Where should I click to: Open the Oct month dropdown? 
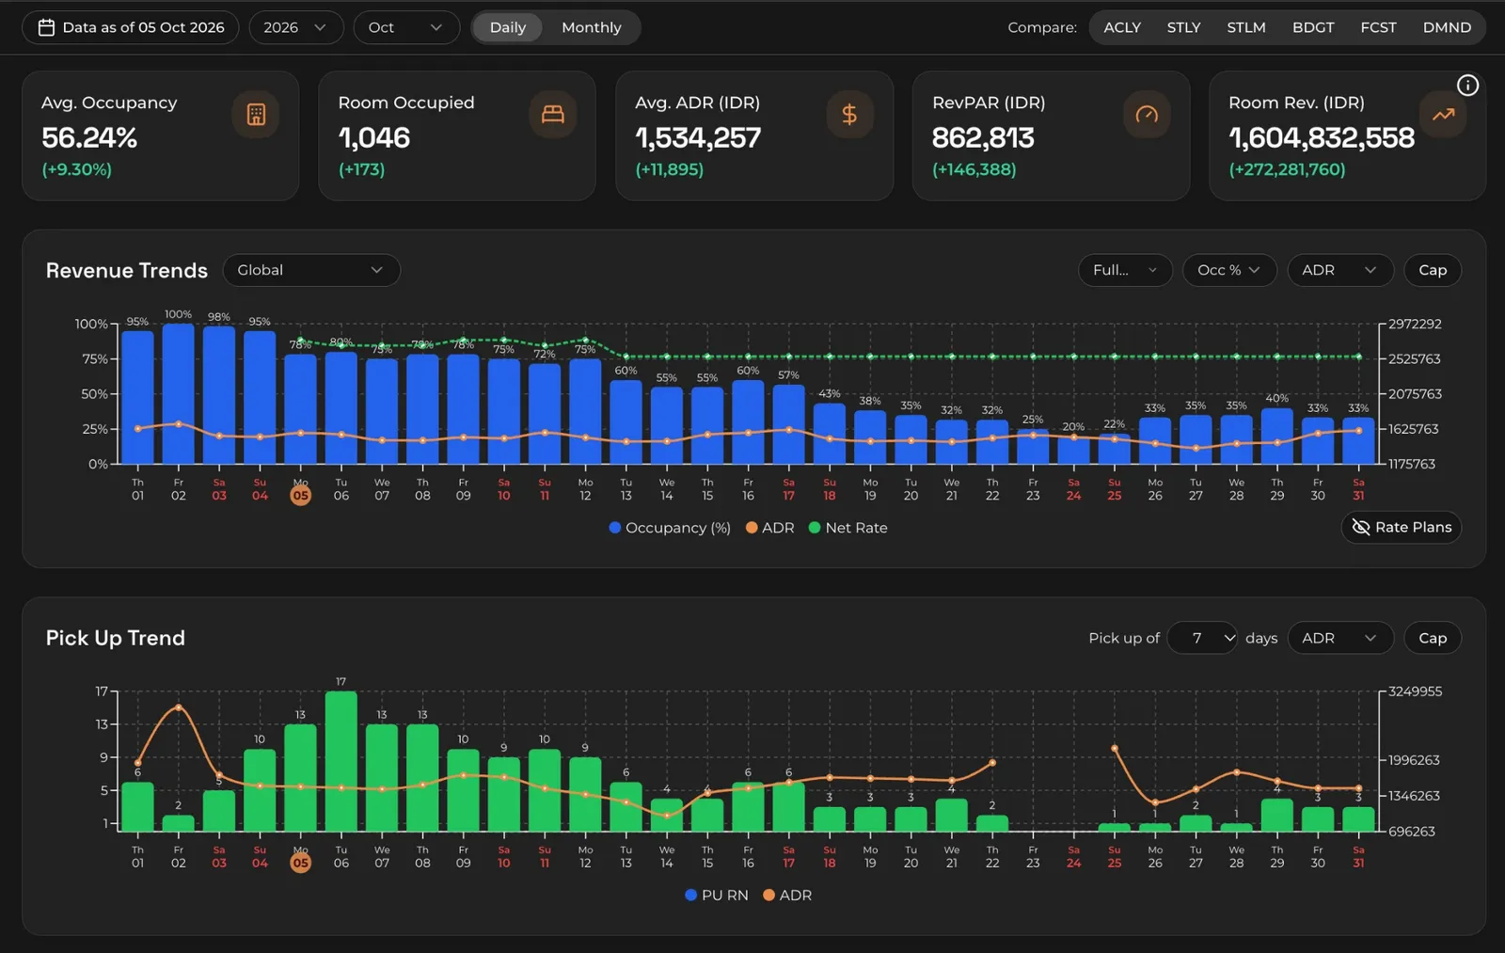[x=405, y=27]
